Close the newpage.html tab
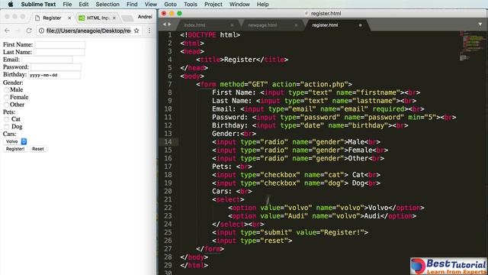This screenshot has height=275, width=488. coord(296,25)
